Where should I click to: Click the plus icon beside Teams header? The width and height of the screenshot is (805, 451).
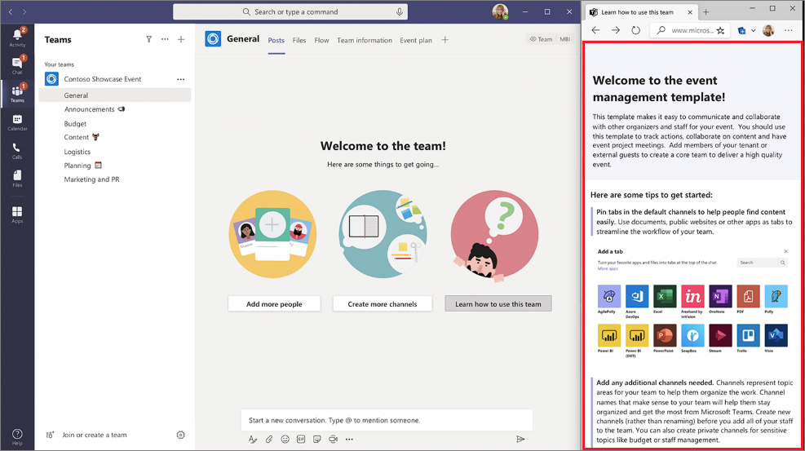tap(181, 39)
